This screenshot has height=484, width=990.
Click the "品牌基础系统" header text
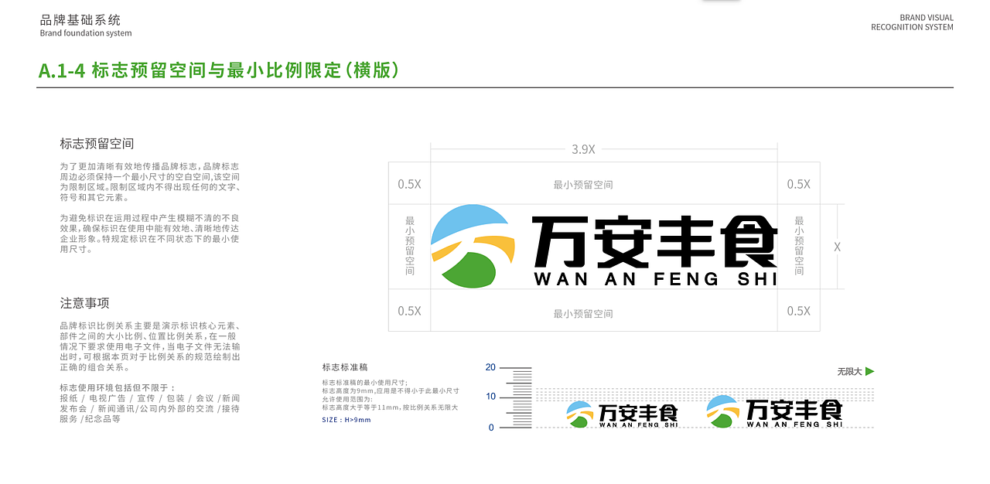point(80,20)
